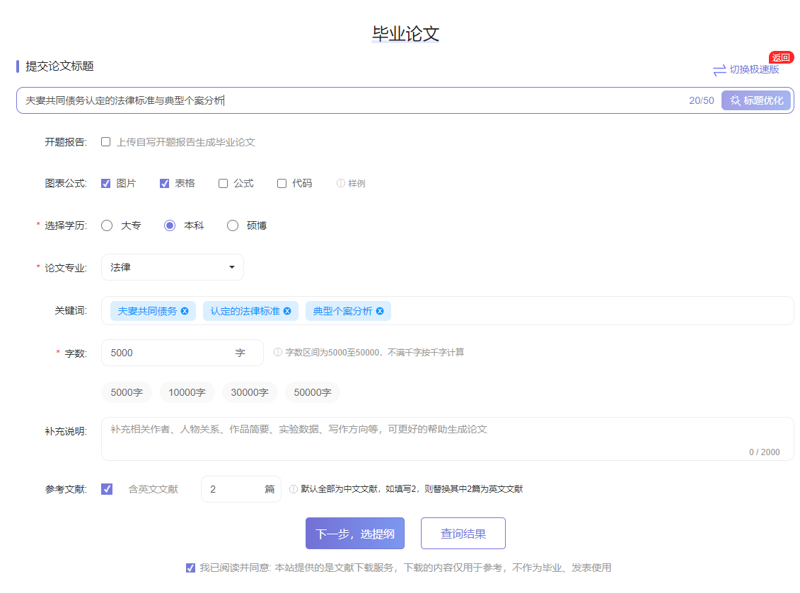Select the 本科 radio button

point(170,225)
